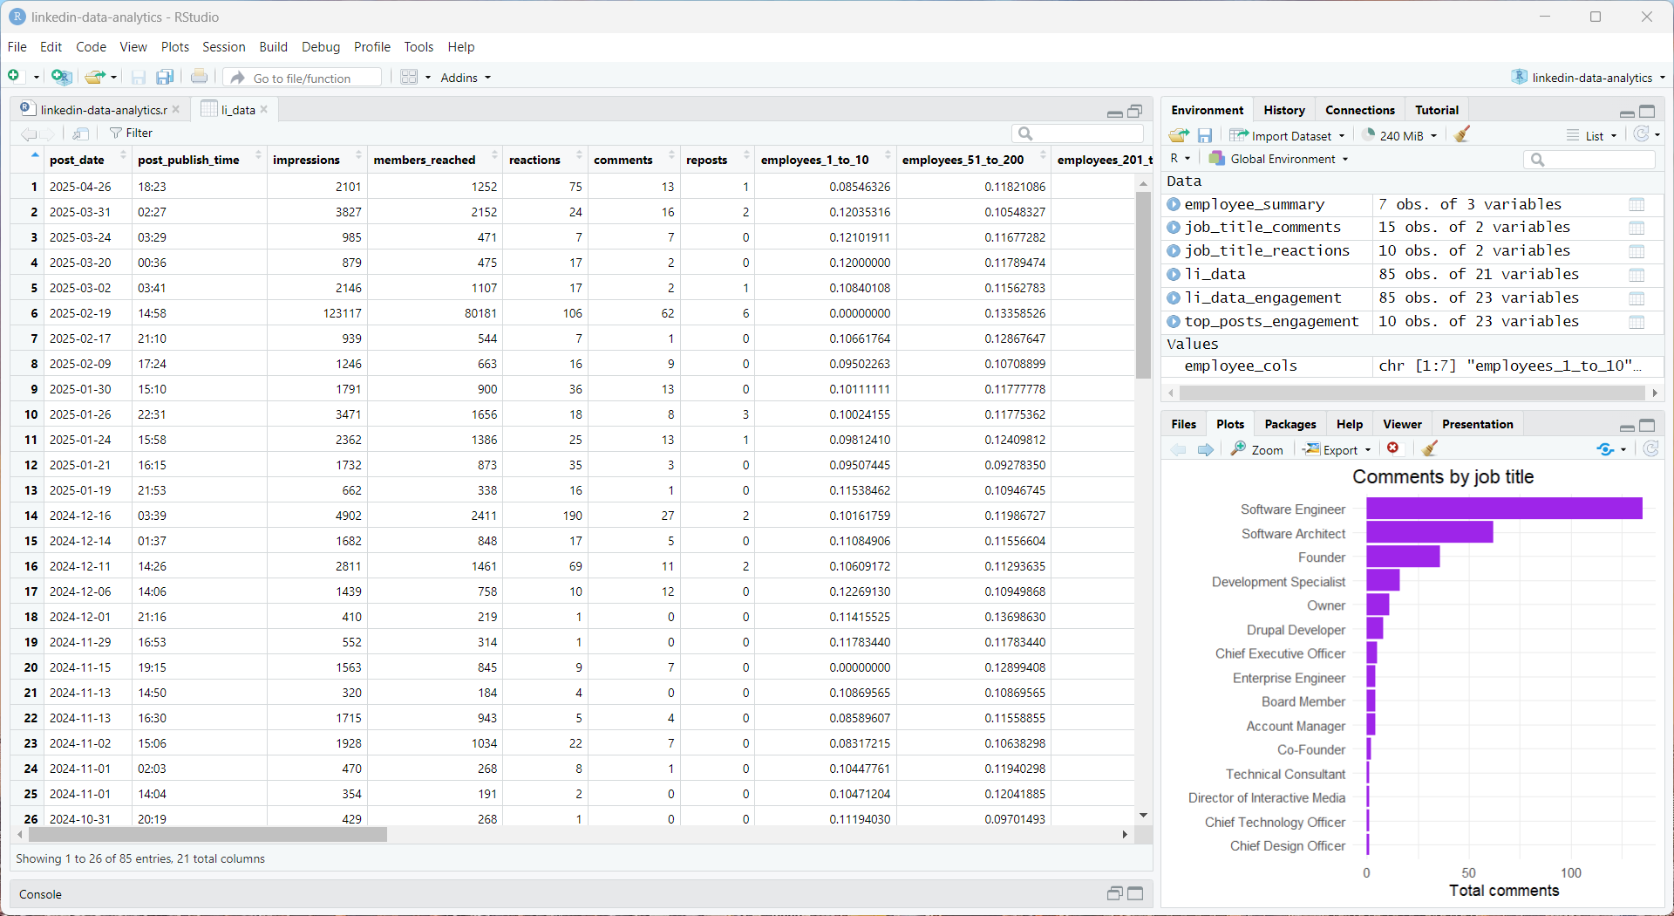This screenshot has width=1674, height=916.
Task: Expand employee_summary object details
Action: [x=1174, y=204]
